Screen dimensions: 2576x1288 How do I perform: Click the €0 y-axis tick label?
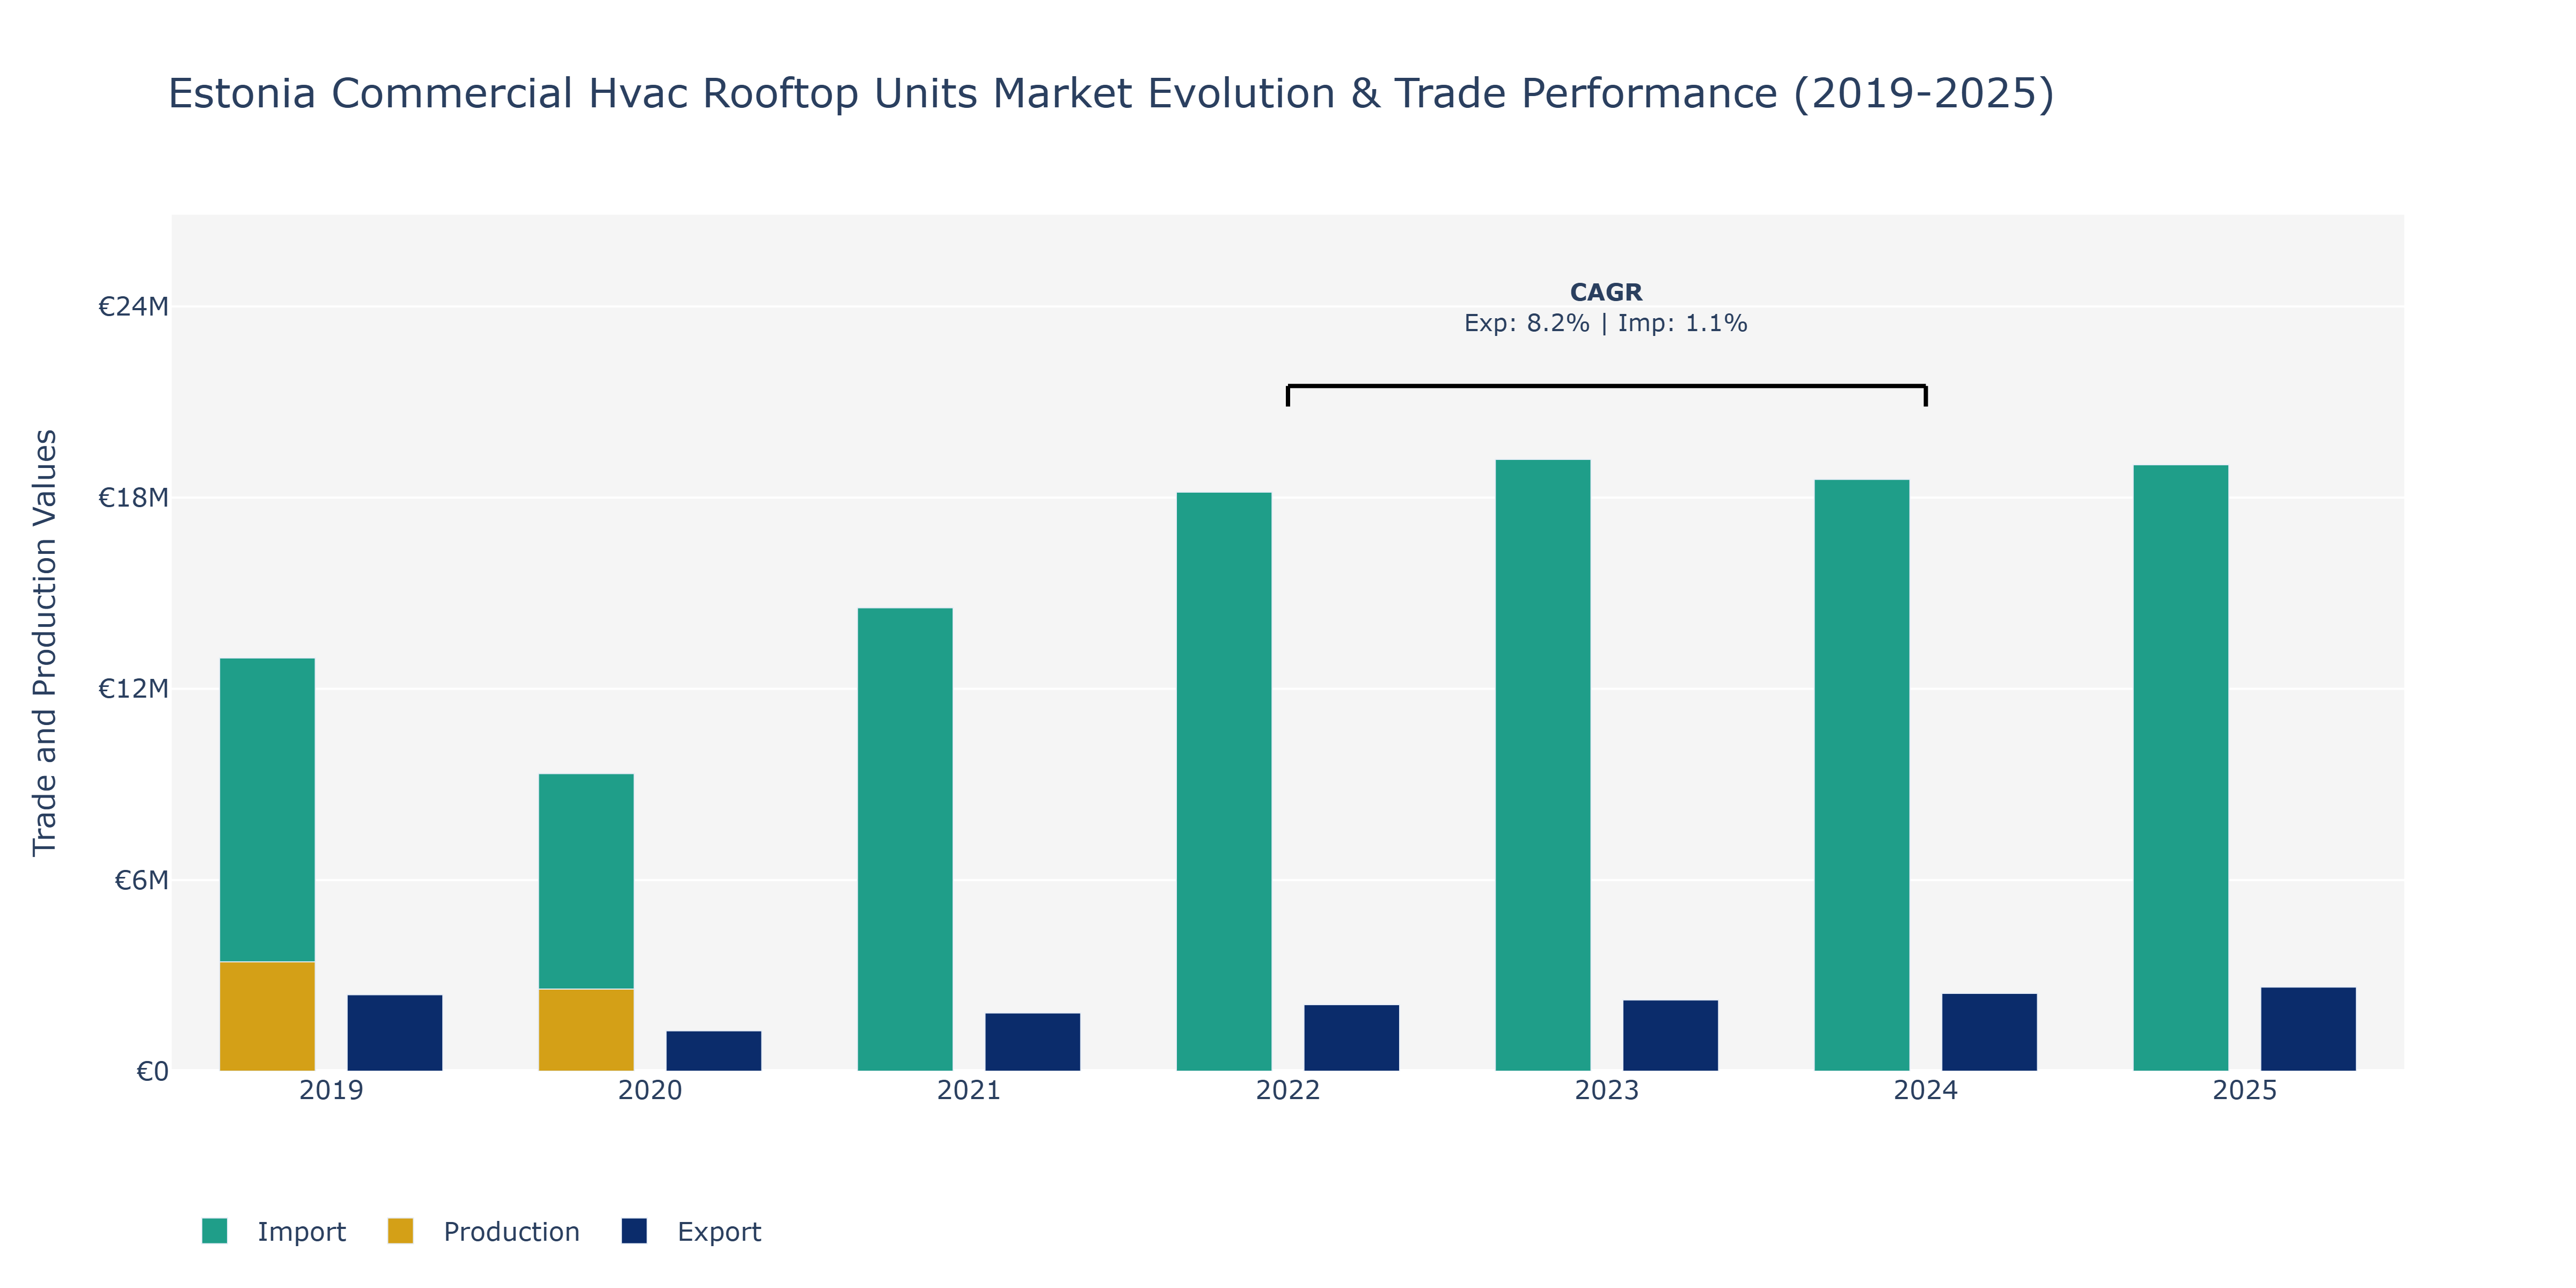pos(152,1072)
